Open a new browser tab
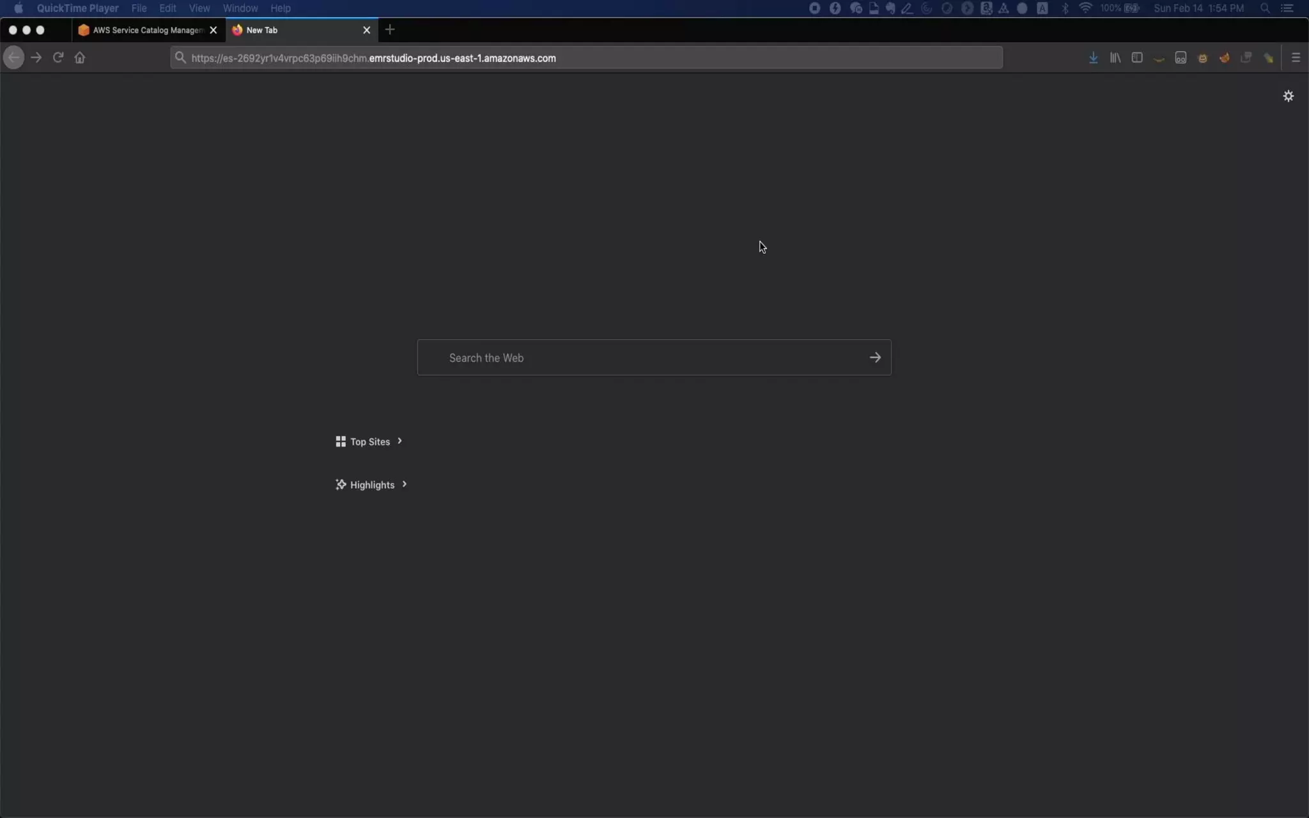This screenshot has height=818, width=1309. point(390,29)
